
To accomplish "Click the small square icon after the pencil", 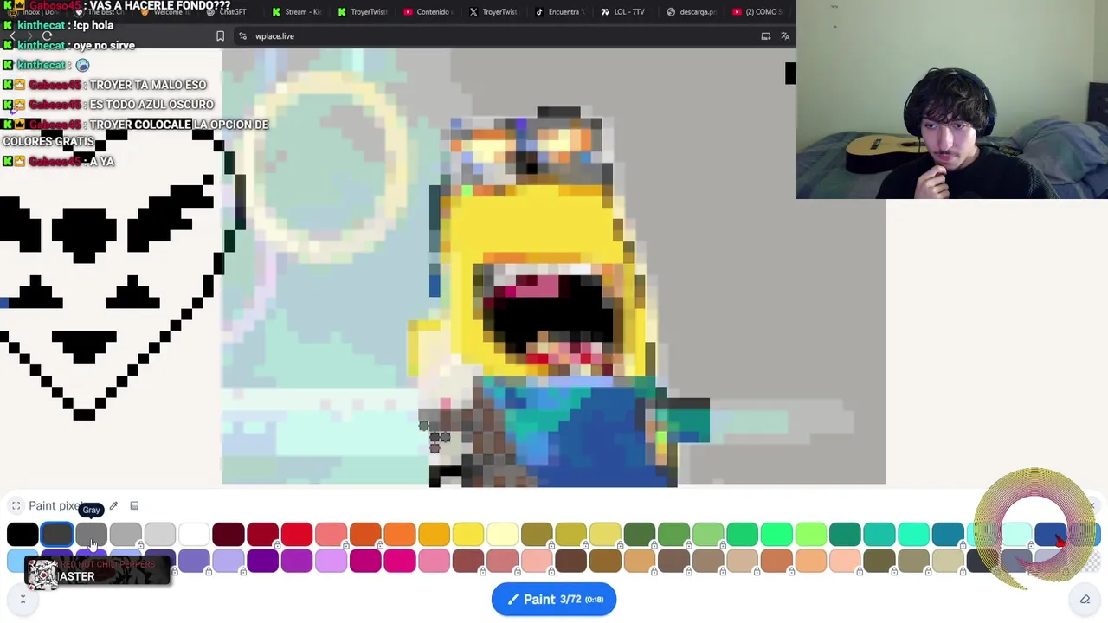I will pyautogui.click(x=134, y=506).
